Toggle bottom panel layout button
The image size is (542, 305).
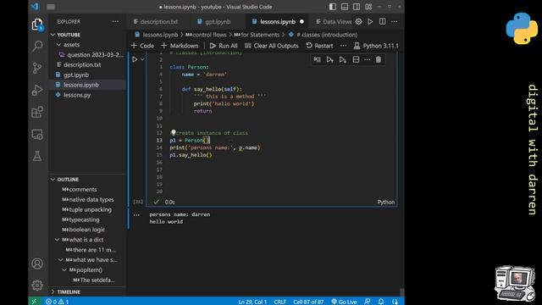pyautogui.click(x=345, y=7)
